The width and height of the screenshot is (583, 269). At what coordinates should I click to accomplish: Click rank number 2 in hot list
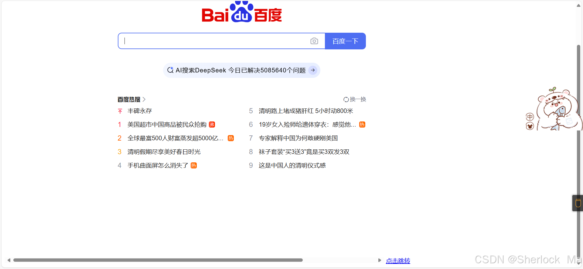(x=120, y=138)
